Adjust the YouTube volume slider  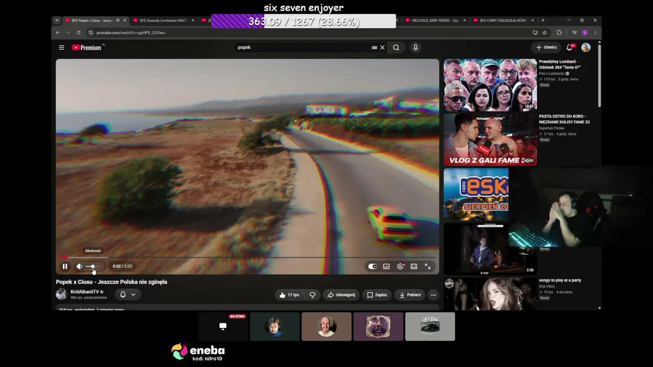pos(93,266)
